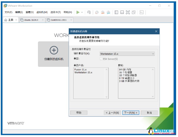Click the Send Ctrl+Alt+Del toolbar icon

89,12
